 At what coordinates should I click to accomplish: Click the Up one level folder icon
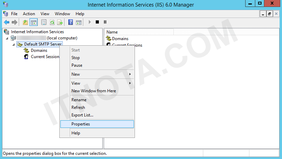pyautogui.click(x=25, y=22)
